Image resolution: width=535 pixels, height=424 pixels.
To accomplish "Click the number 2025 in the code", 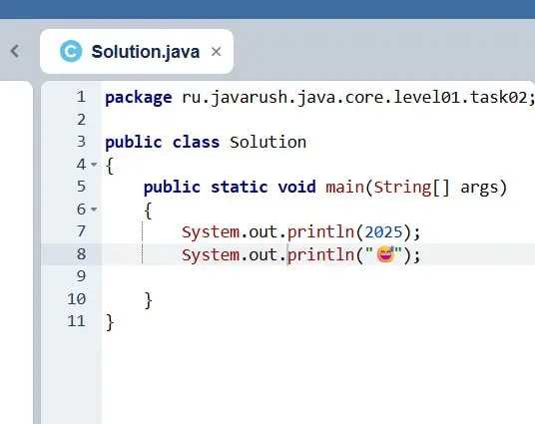I will (384, 232).
